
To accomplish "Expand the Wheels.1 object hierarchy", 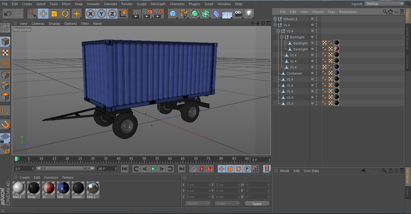I will 275,19.
